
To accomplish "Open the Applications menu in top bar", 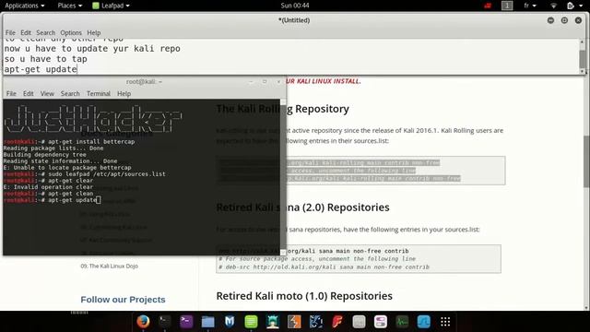I will (x=25, y=6).
